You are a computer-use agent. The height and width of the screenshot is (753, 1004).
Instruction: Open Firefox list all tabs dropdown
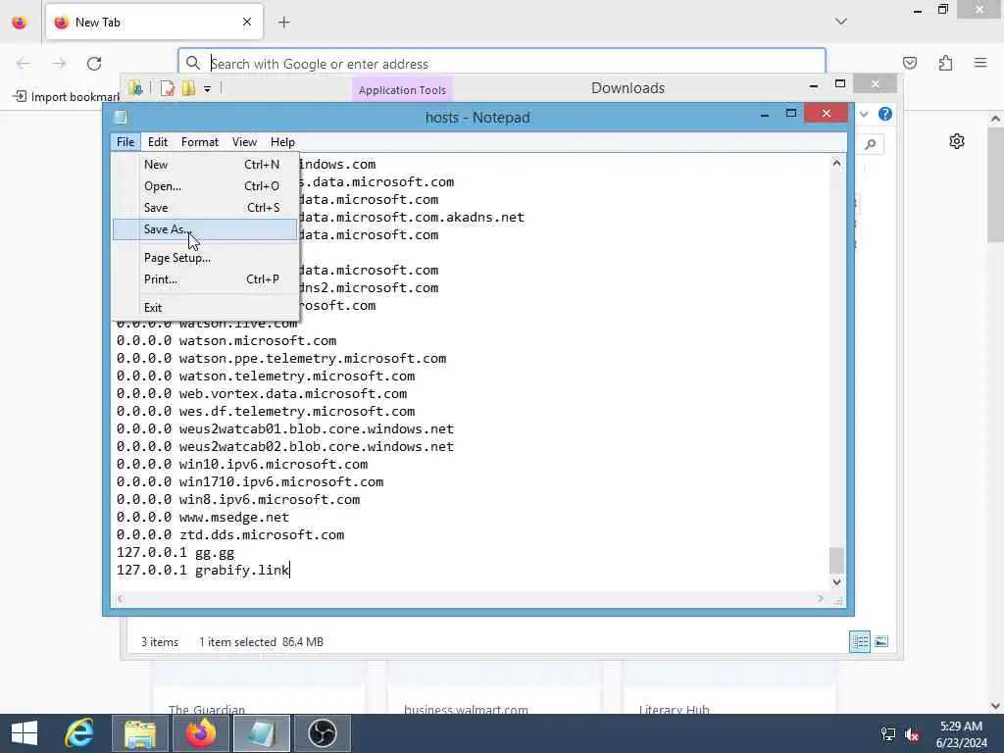[840, 22]
